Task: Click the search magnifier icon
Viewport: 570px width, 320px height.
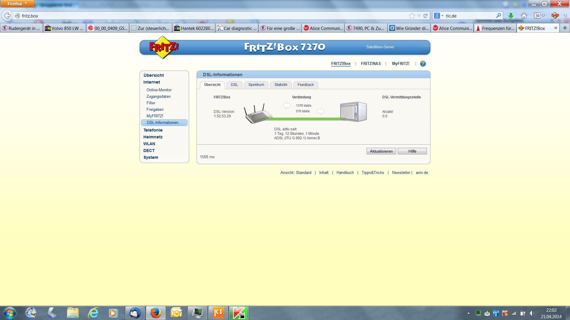Action: [498, 16]
